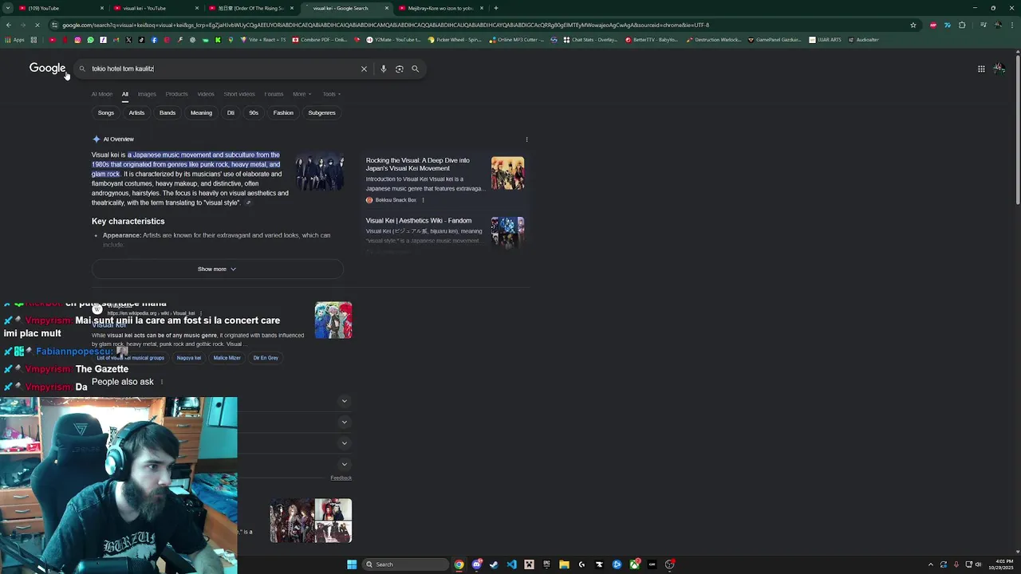Switch to Order Of The Rising Sun tab
The height and width of the screenshot is (574, 1021).
[251, 8]
